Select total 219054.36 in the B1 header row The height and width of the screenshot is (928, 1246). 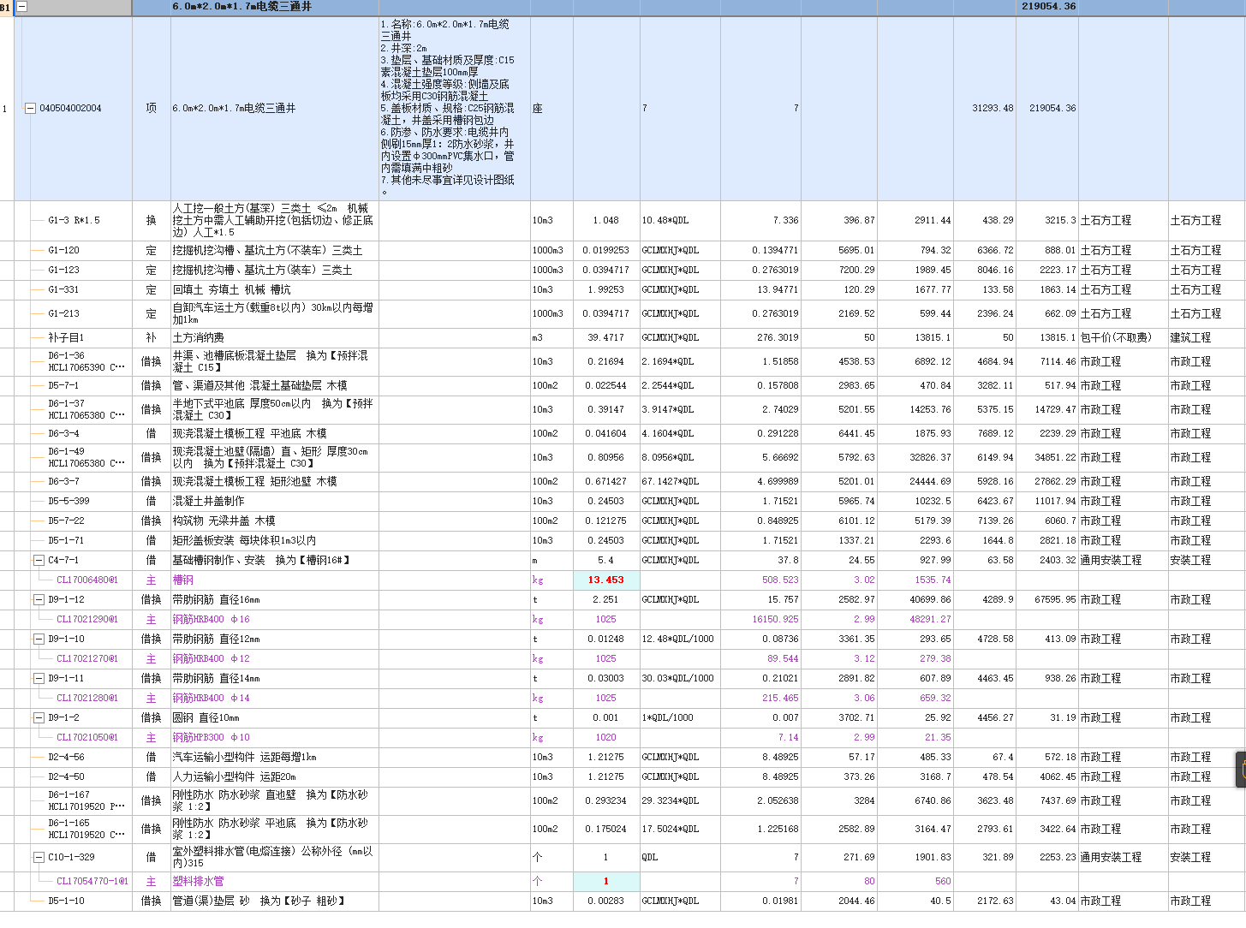click(x=1049, y=7)
